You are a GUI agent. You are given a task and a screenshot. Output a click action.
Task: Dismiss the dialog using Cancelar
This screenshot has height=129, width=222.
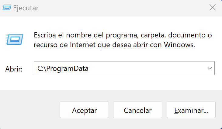click(137, 110)
